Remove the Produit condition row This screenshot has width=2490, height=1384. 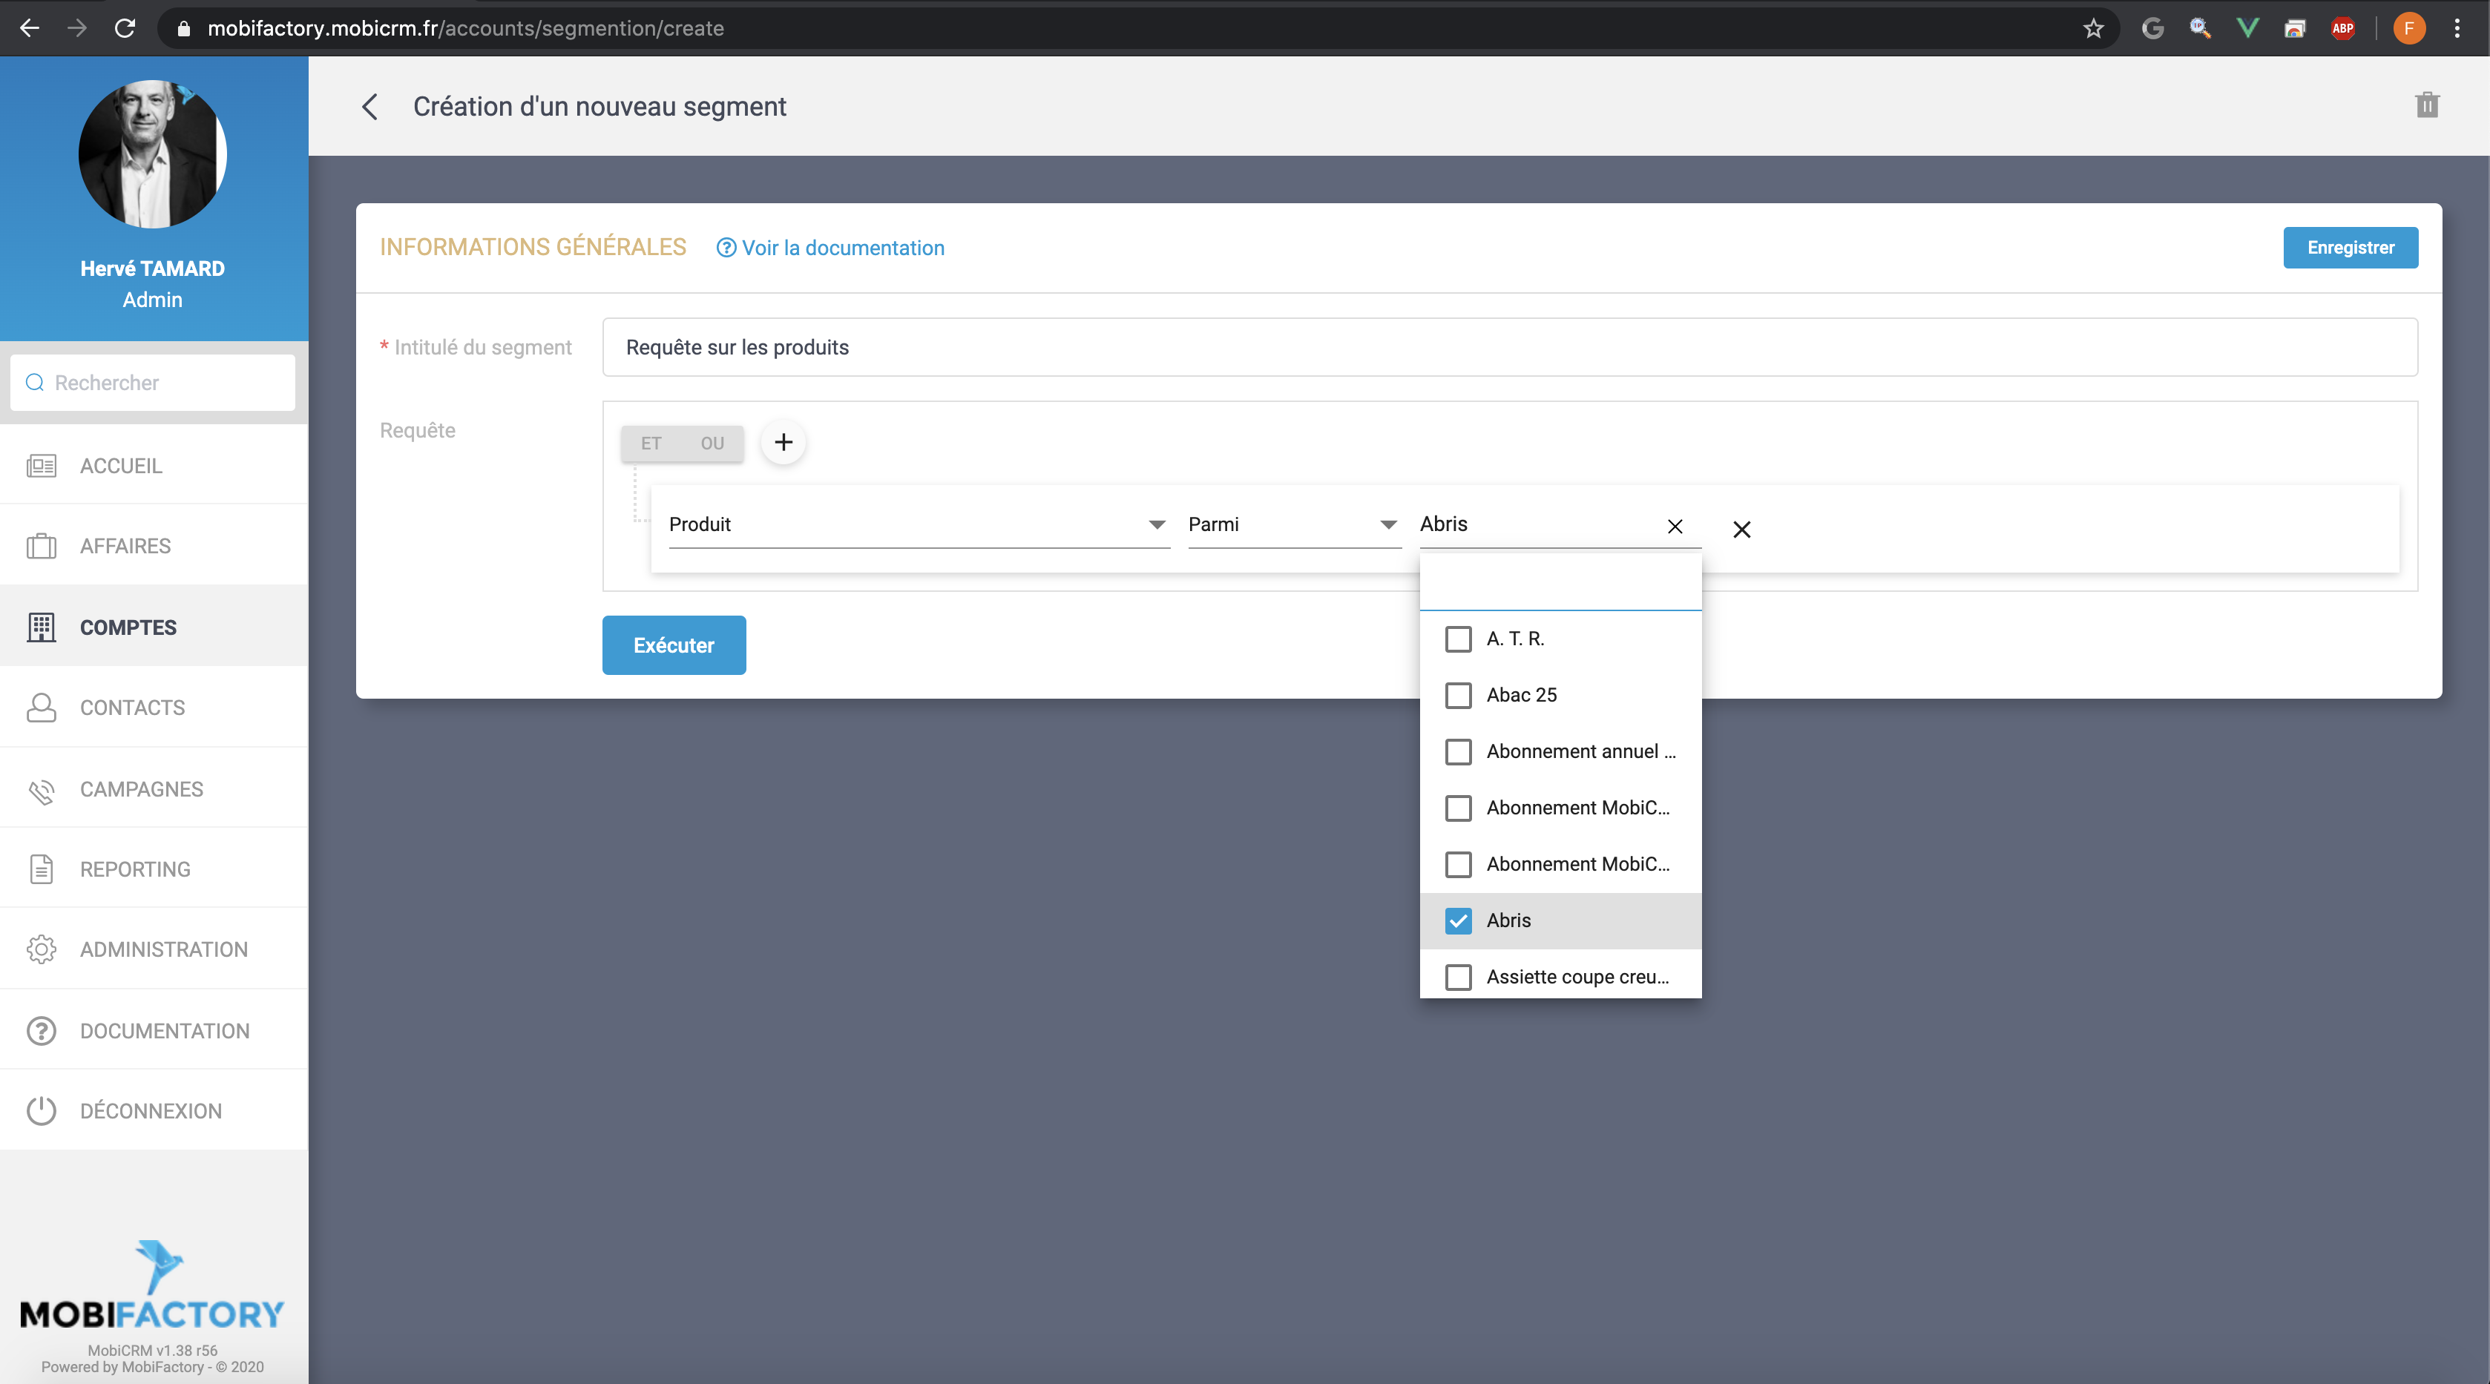click(1741, 529)
